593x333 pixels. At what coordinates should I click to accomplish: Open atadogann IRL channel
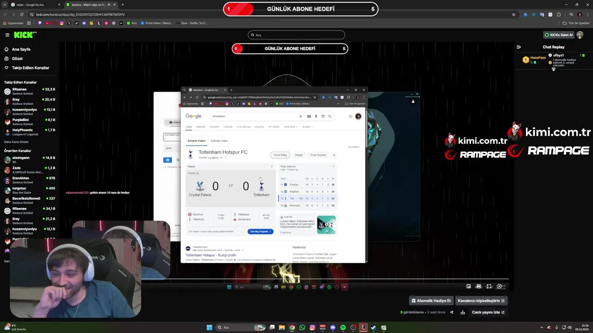click(x=30, y=160)
